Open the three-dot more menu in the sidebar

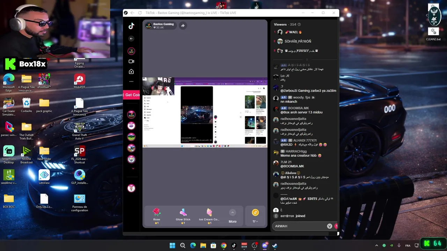pyautogui.click(x=131, y=82)
